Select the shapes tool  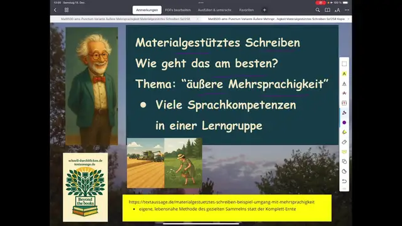click(344, 162)
